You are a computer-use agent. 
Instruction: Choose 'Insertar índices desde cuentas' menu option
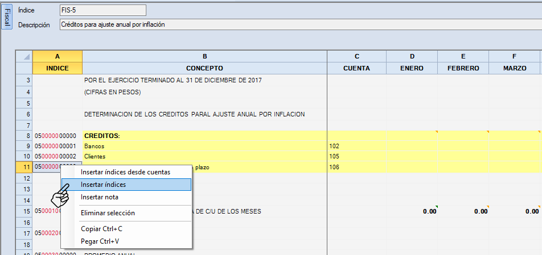click(125, 172)
